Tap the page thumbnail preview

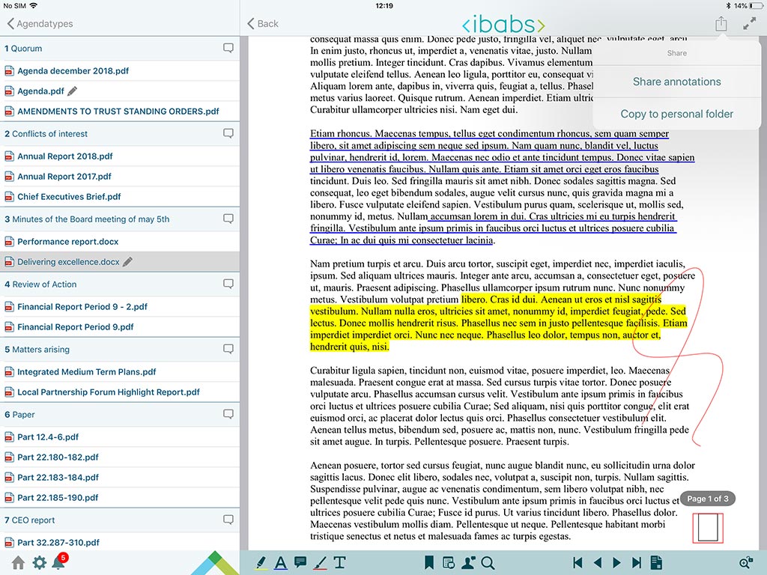[x=708, y=527]
